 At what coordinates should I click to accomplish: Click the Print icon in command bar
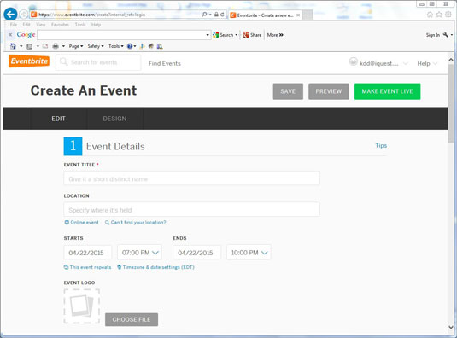pos(56,46)
